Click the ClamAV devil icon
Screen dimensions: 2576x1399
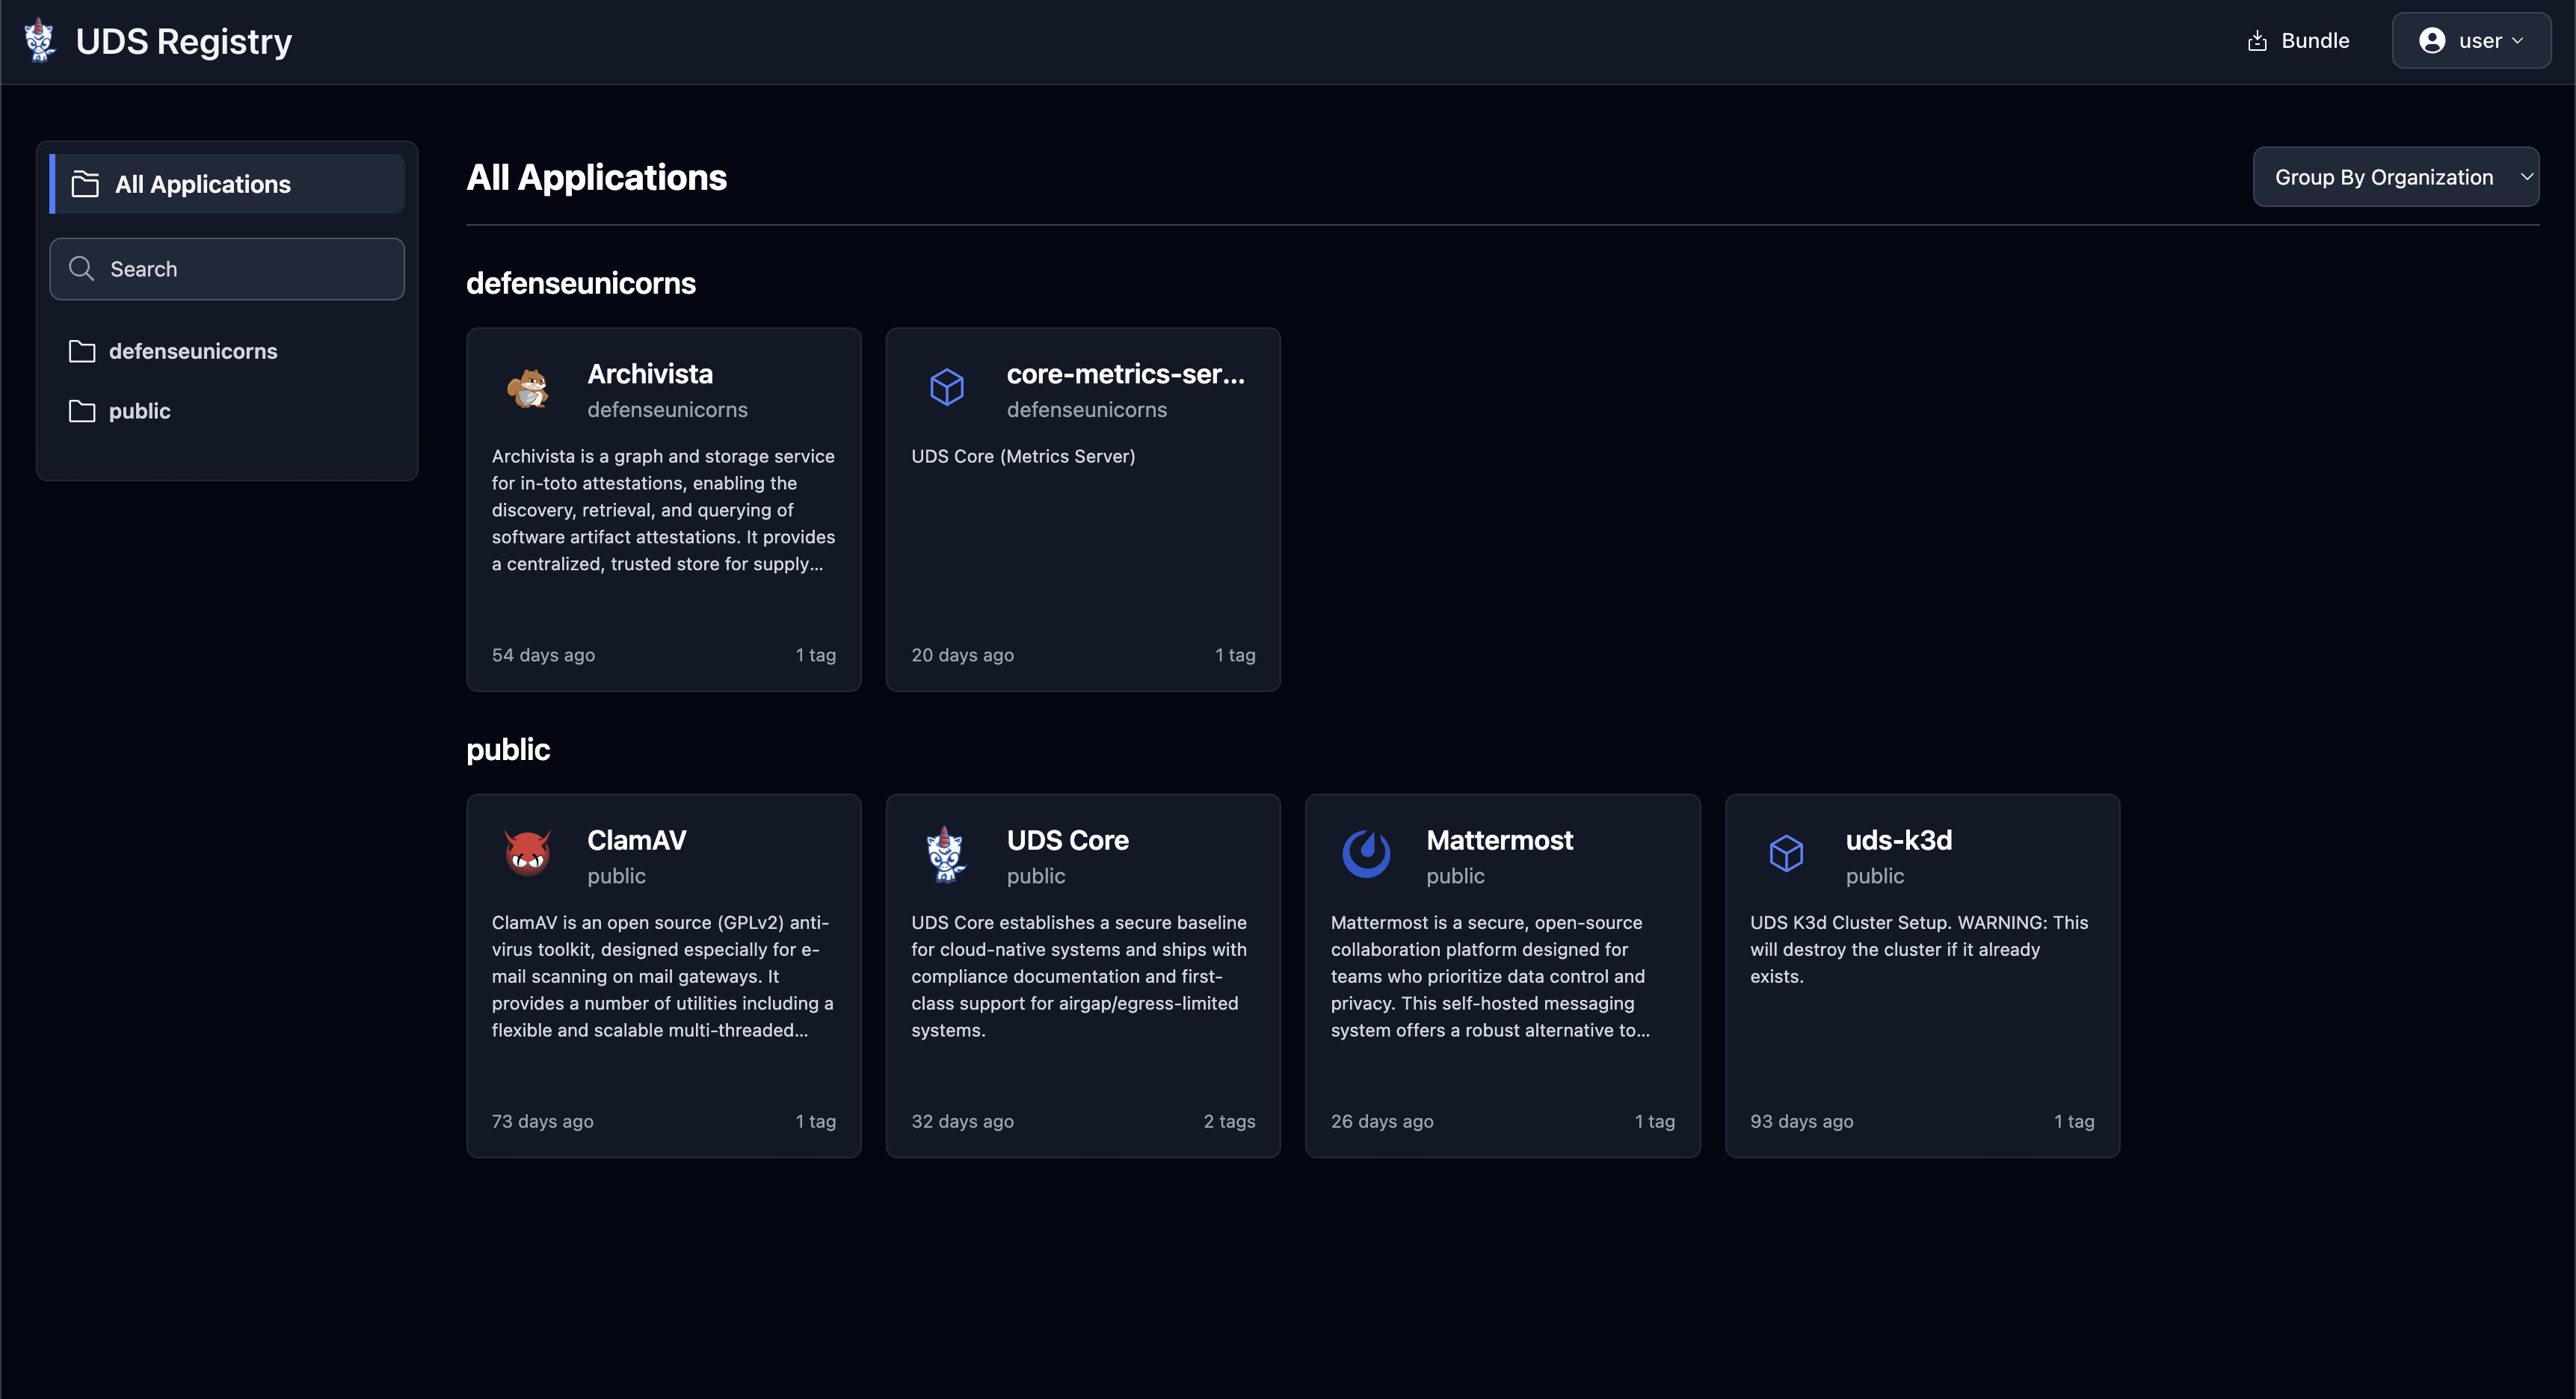pyautogui.click(x=528, y=854)
